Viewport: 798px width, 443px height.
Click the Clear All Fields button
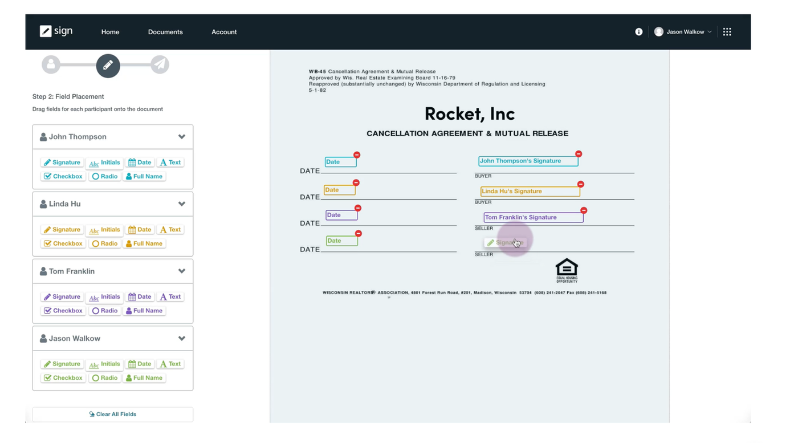112,414
